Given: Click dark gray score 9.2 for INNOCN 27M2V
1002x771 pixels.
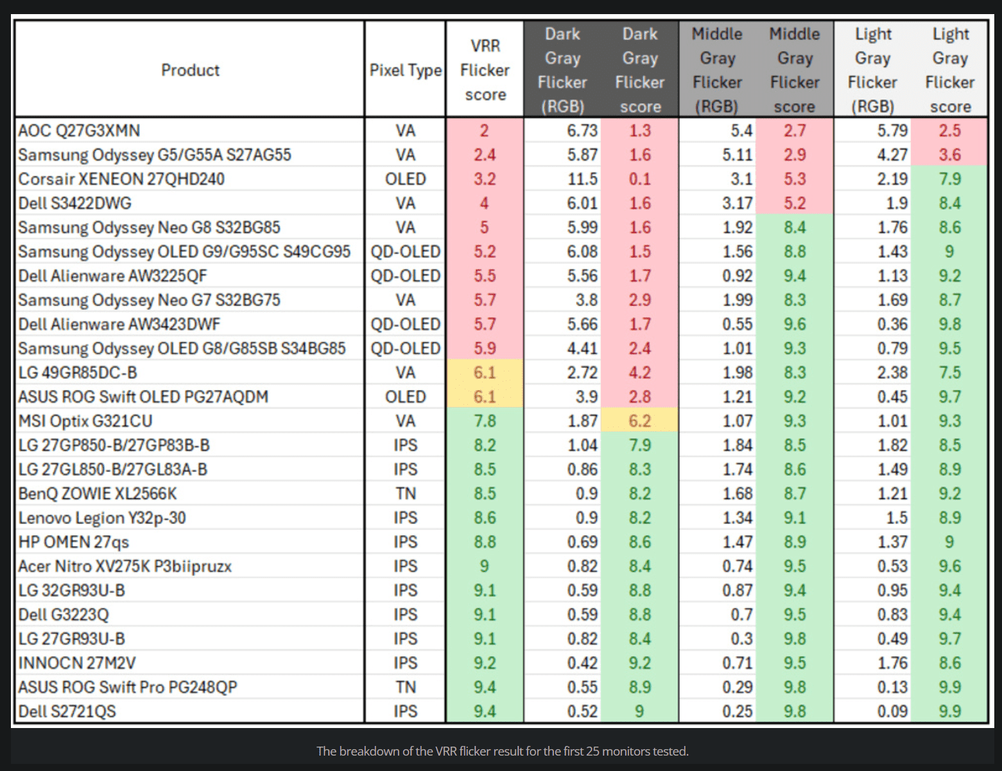Looking at the screenshot, I should click(x=639, y=663).
